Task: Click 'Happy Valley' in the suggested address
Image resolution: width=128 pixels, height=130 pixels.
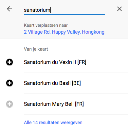Action: (66, 32)
